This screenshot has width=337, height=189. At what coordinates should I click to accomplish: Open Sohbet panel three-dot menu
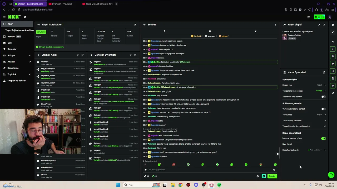point(276,25)
